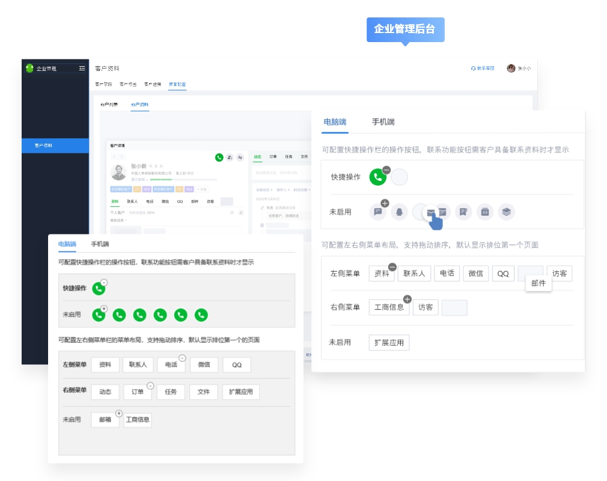Screen dimensions: 607x481
Task: Add 工商信息 using its plus badge in right panel
Action: [407, 299]
